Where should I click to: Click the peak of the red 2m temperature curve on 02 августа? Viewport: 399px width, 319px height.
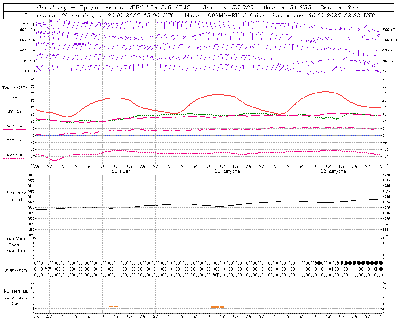pos(325,92)
